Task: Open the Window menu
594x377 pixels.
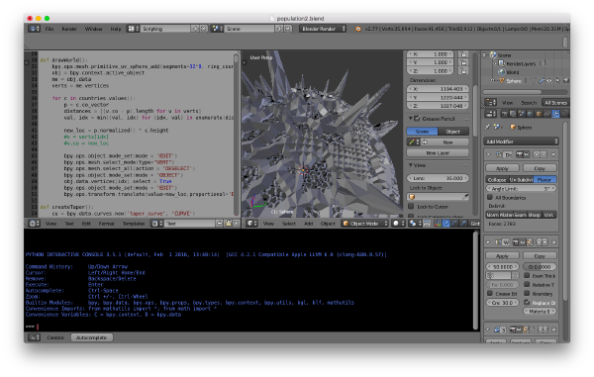Action: (x=94, y=29)
